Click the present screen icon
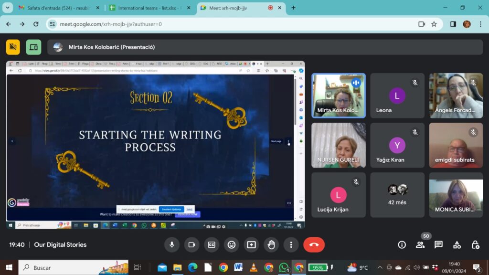 tap(251, 244)
